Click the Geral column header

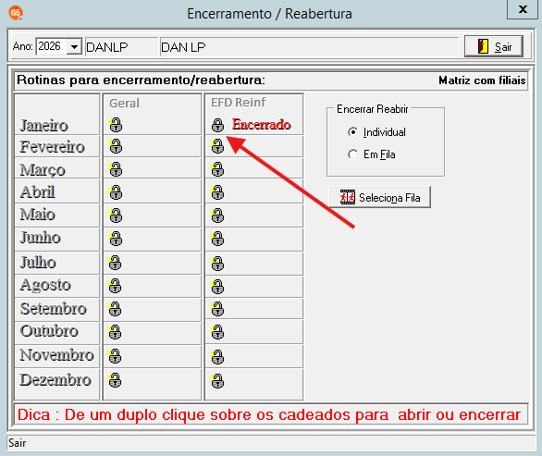(x=124, y=103)
